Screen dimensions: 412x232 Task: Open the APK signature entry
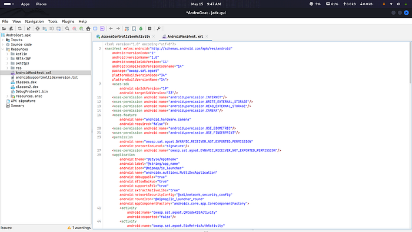23,101
